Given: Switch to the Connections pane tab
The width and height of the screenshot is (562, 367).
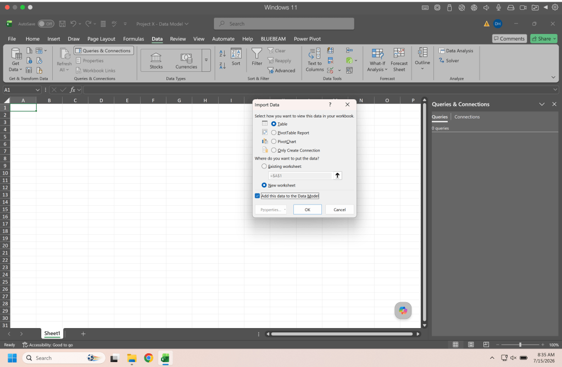Looking at the screenshot, I should click(466, 117).
